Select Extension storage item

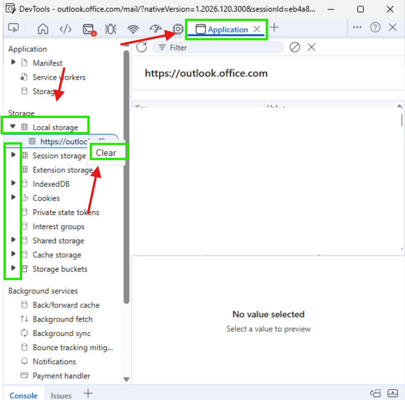(x=63, y=170)
